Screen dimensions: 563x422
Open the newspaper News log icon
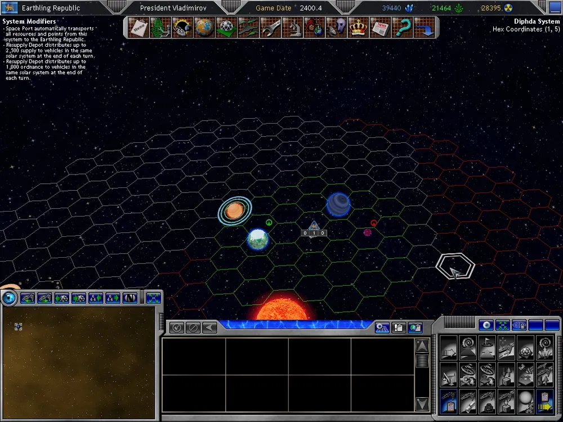380,27
